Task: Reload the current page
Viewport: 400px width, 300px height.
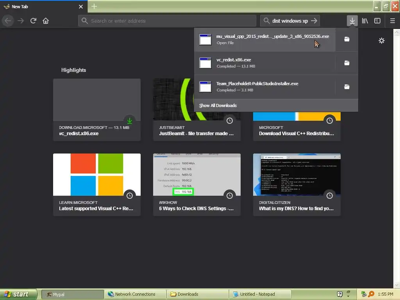Action: (33, 21)
